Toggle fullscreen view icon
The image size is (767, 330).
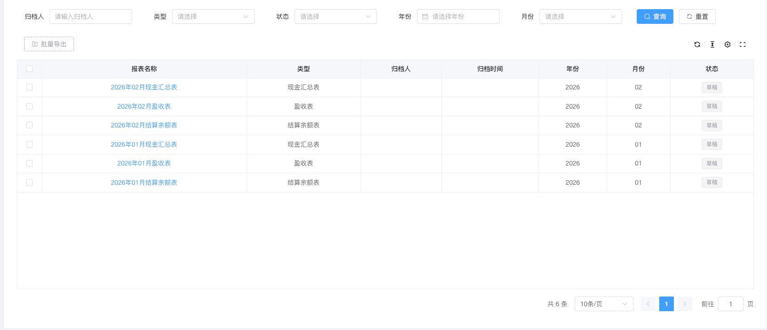(743, 44)
